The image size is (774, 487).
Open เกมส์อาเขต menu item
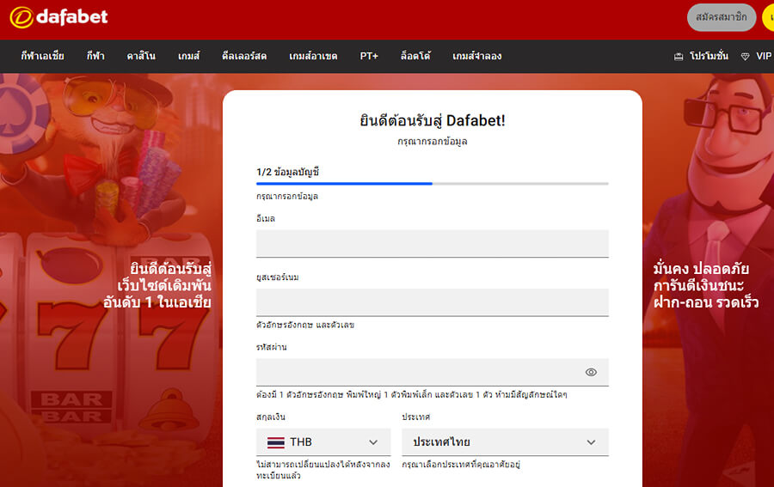tap(313, 56)
